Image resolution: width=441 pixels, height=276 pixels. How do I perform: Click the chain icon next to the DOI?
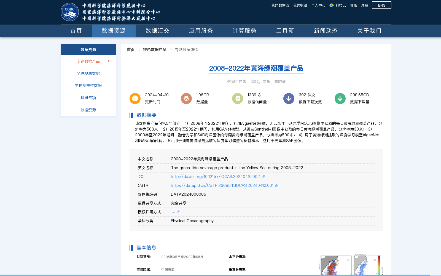263,176
